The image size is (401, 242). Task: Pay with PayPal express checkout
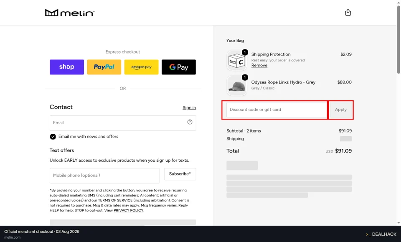[104, 67]
